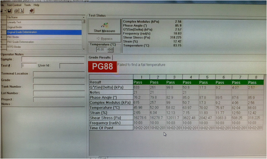This screenshot has width=267, height=159.
Task: Click Phase Angle value 89.5
Action: [223, 98]
